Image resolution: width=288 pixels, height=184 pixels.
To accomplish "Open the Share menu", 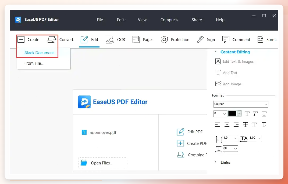I will [x=197, y=20].
